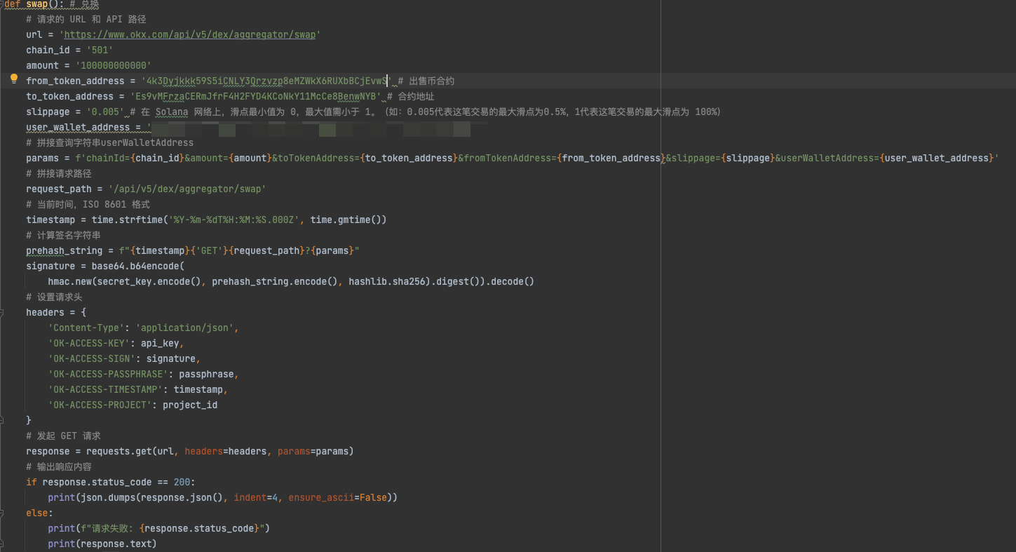This screenshot has height=552, width=1016.
Task: Click the 'OK-ACCESS-SIGN' dictionary key
Action: [91, 358]
